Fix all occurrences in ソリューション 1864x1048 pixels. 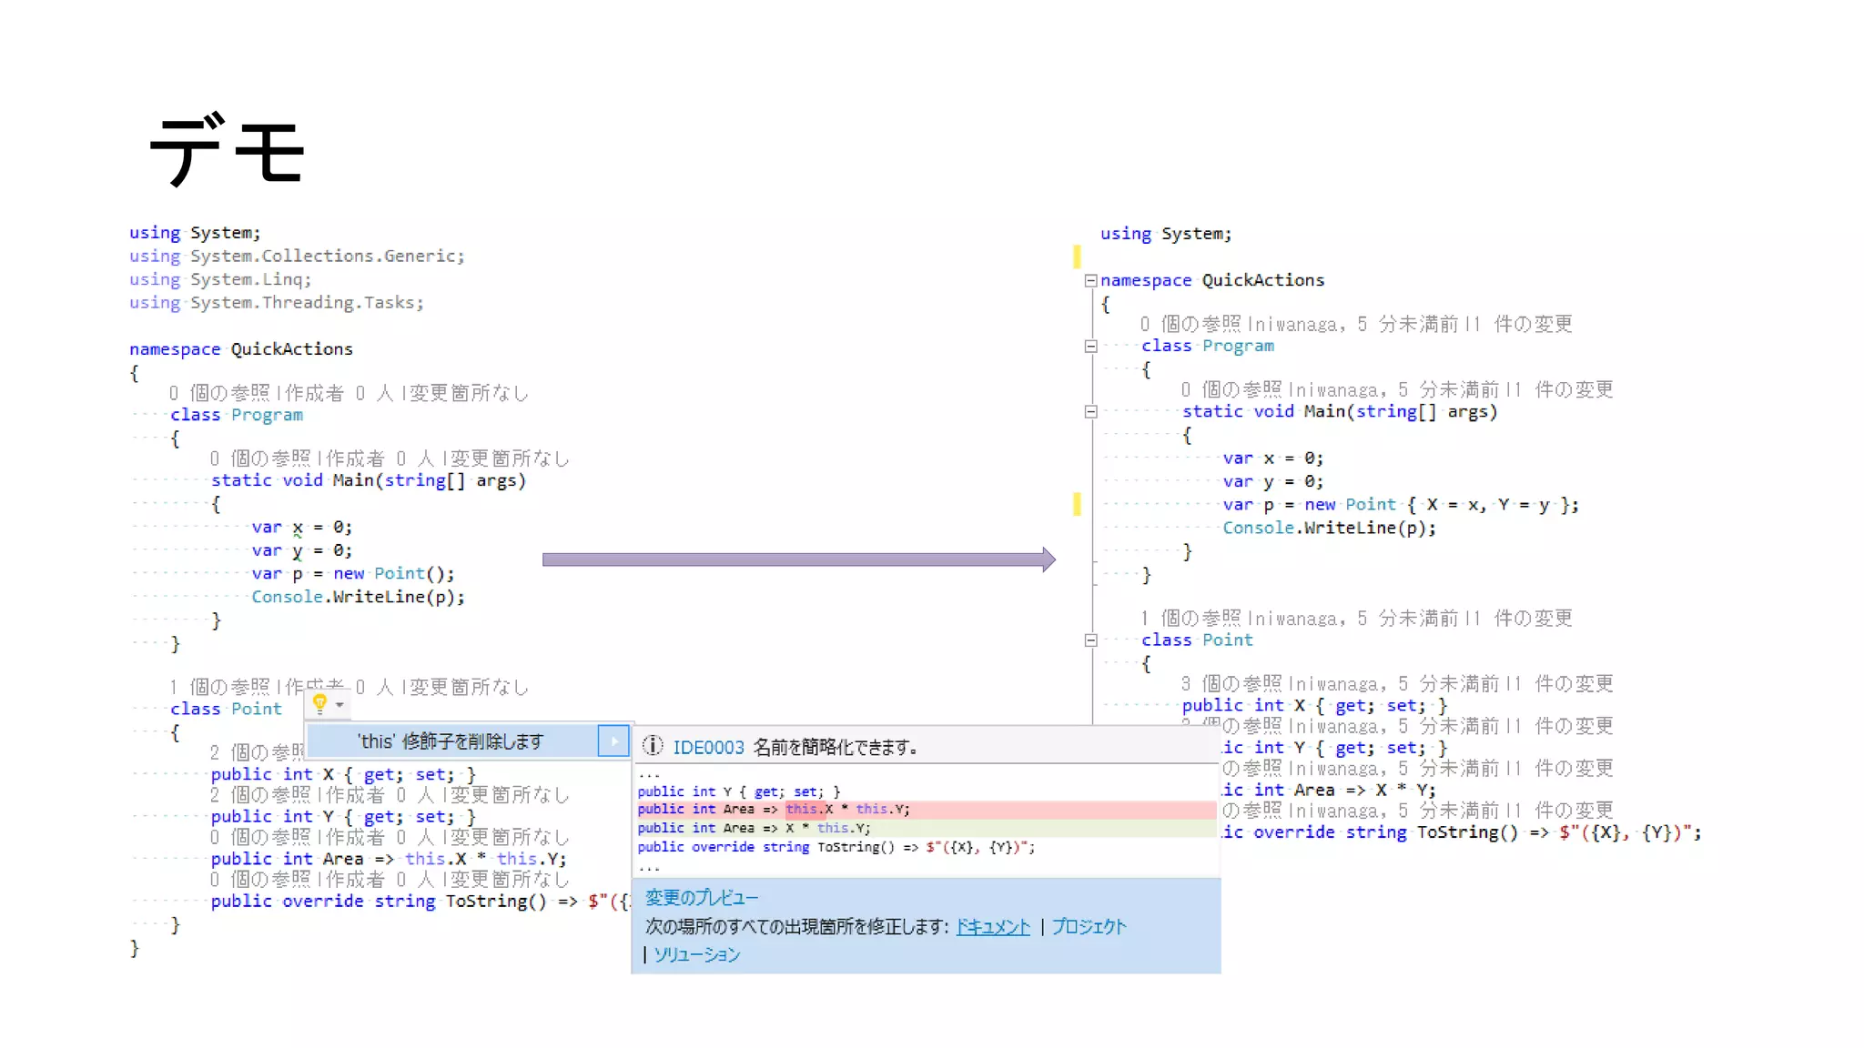click(696, 955)
